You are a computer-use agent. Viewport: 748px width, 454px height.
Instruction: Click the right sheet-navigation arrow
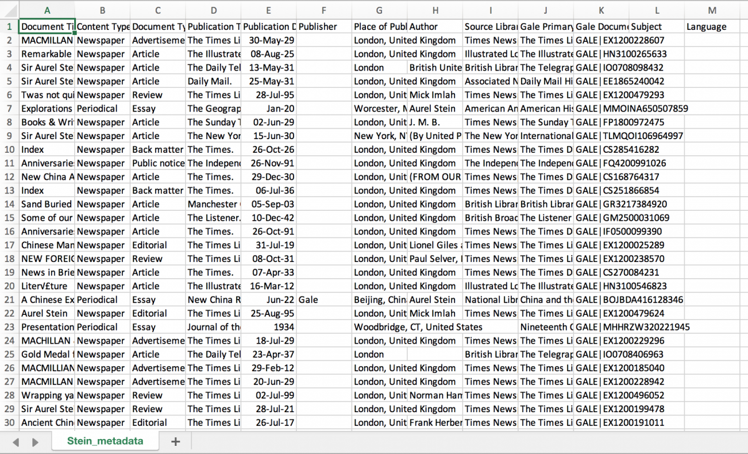36,440
